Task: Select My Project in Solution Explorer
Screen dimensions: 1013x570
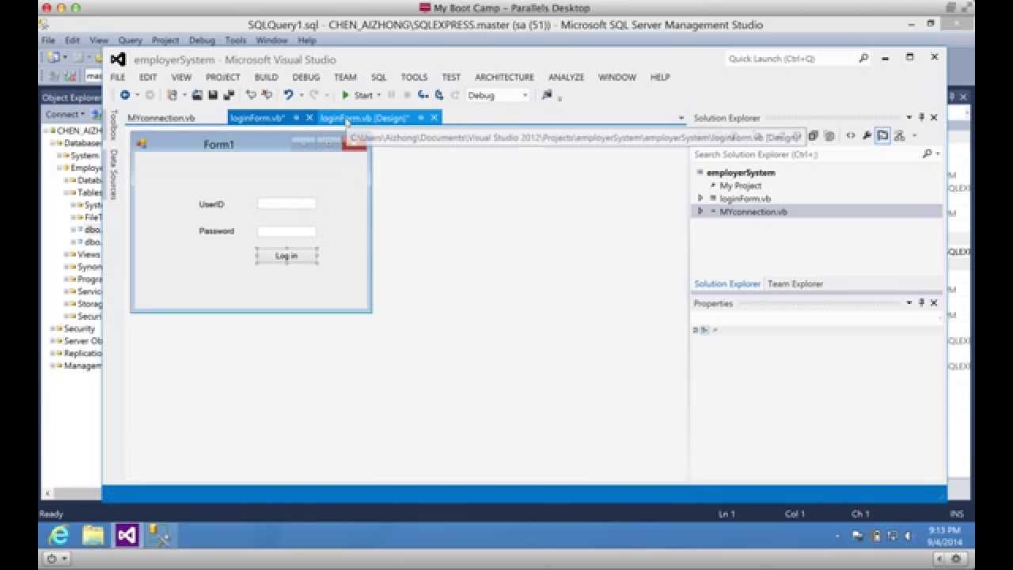Action: tap(740, 185)
